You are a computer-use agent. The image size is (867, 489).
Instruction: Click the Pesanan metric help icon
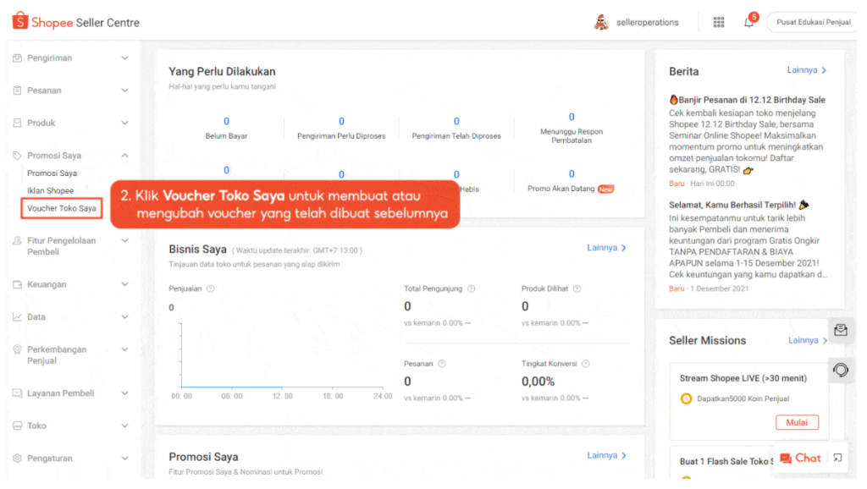442,364
